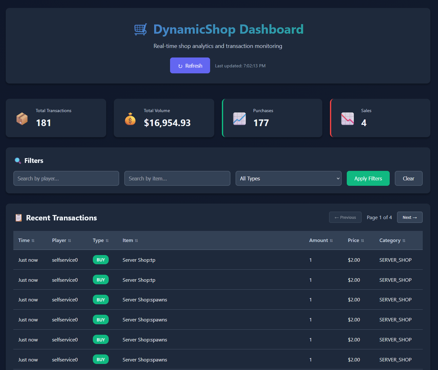Click the upward chart Purchases icon
Screen dimensions: 438x370
(x=239, y=119)
